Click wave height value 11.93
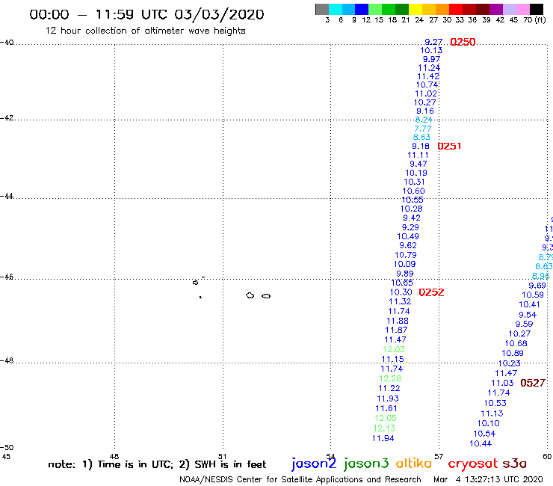This screenshot has height=486, width=553. point(388,399)
